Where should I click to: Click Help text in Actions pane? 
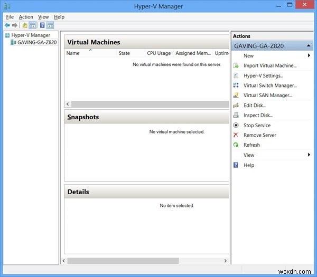(x=249, y=165)
